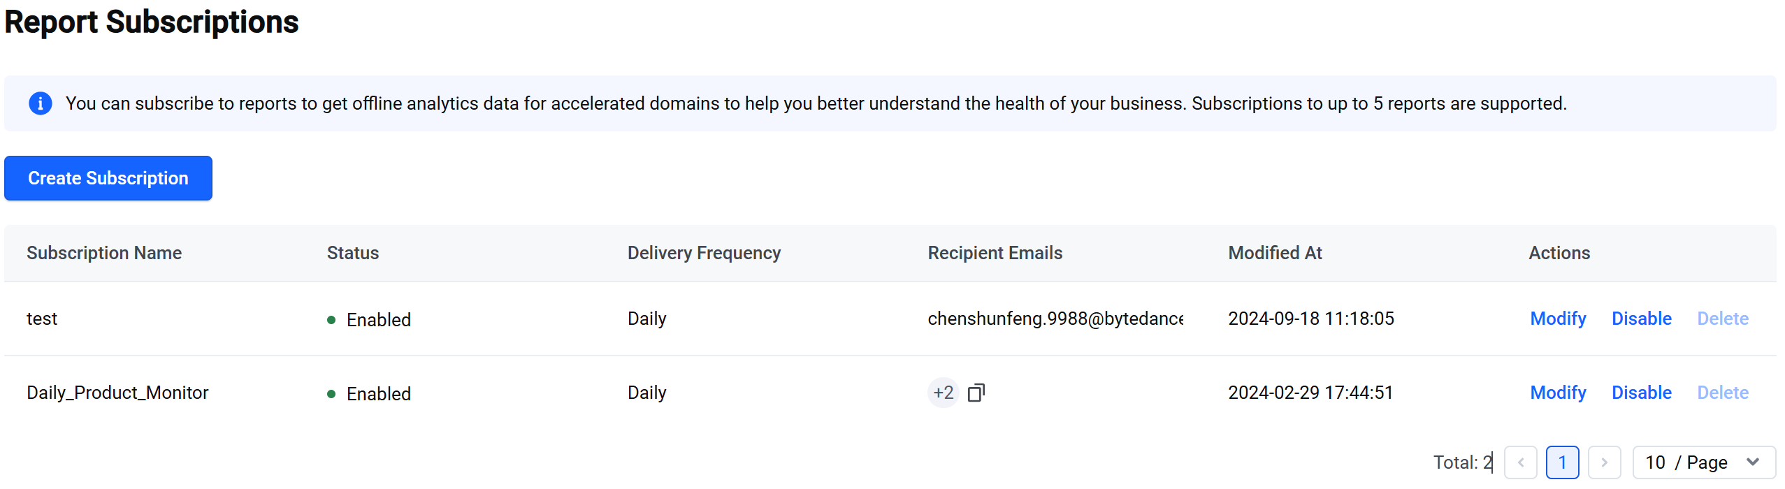Select page 1 in pagination

[x=1563, y=462]
